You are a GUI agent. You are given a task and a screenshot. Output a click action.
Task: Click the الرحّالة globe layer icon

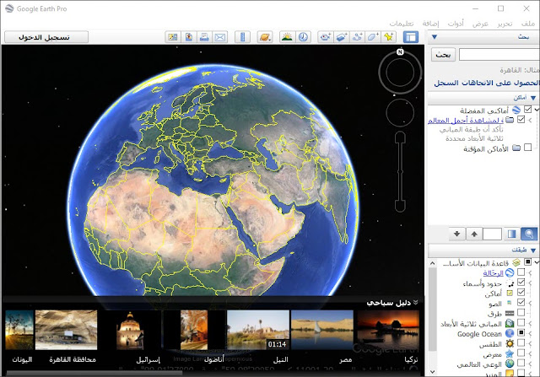510,272
